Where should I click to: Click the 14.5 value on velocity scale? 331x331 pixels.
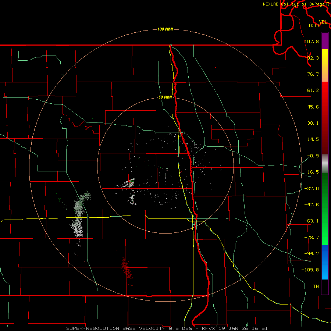coord(313,139)
